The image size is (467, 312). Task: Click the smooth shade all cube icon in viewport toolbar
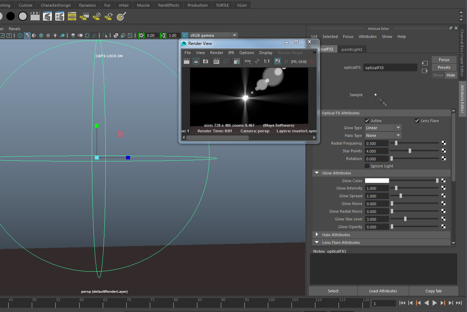[x=27, y=35]
